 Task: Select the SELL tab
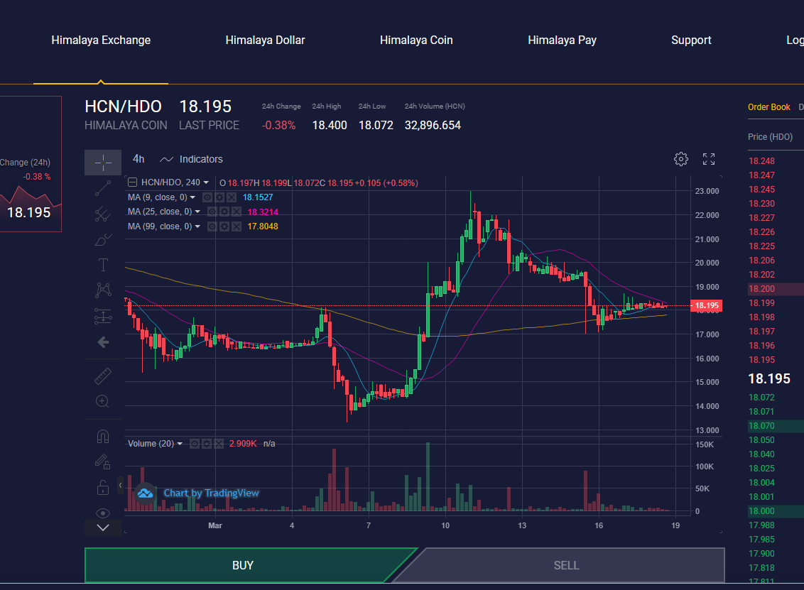[x=566, y=565]
